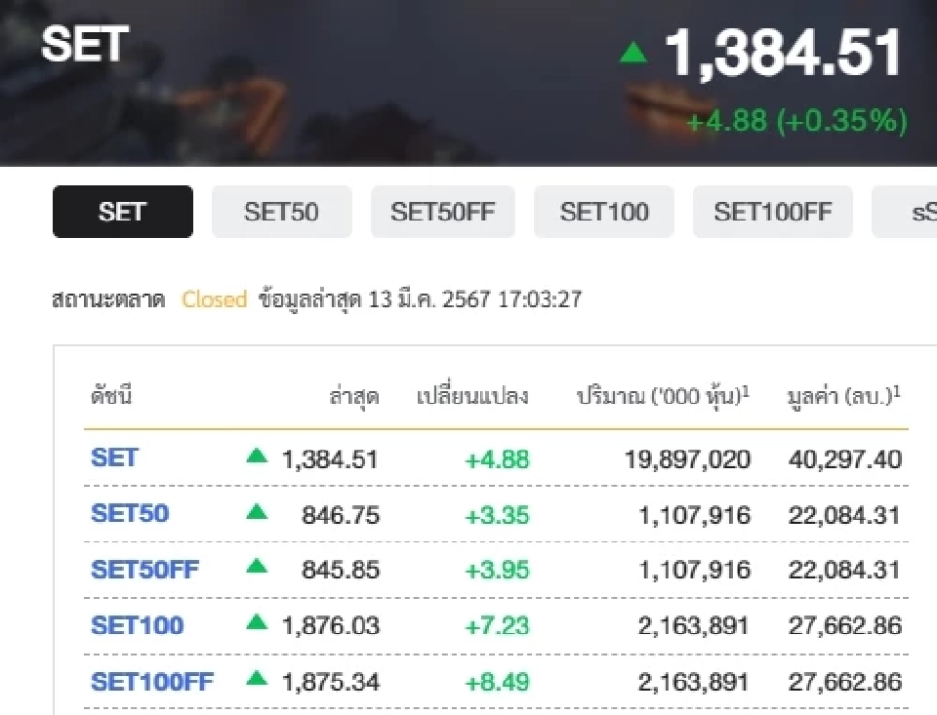This screenshot has height=715, width=937.
Task: Switch to the SET100 tab
Action: 603,211
